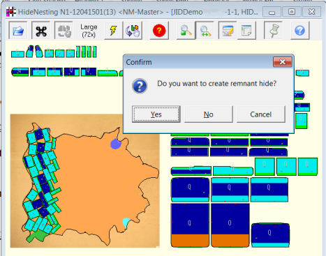Open help via blue question mark icon
The height and width of the screenshot is (256, 326).
299,31
